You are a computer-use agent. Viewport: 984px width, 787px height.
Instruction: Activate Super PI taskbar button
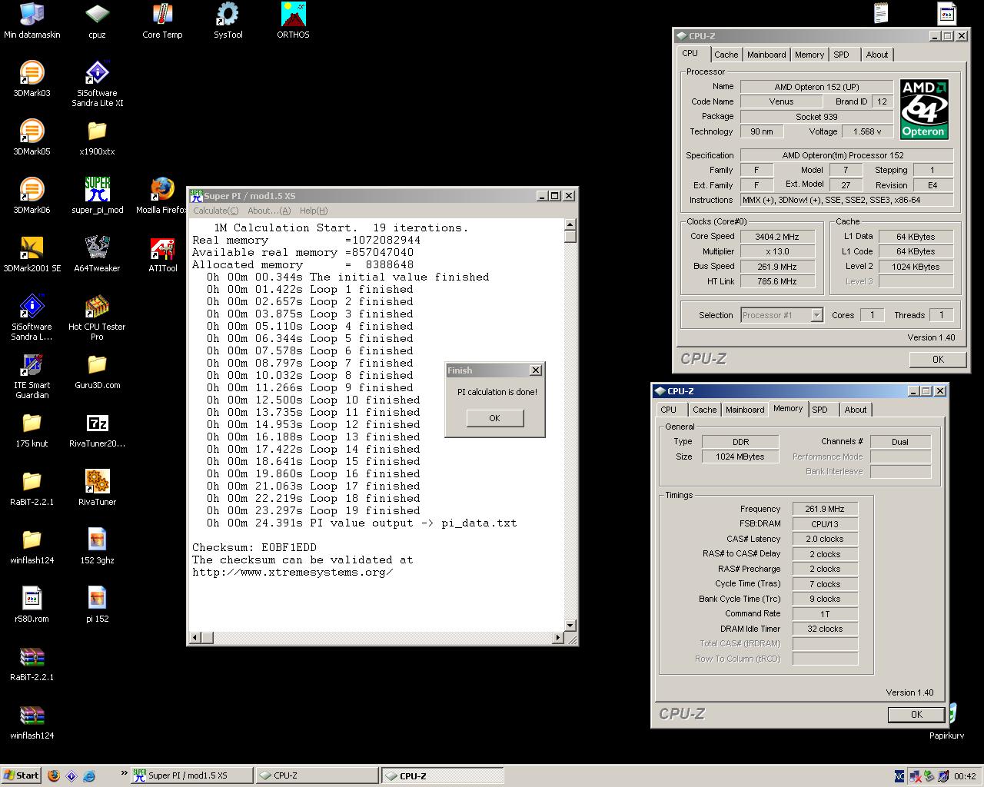pos(191,775)
